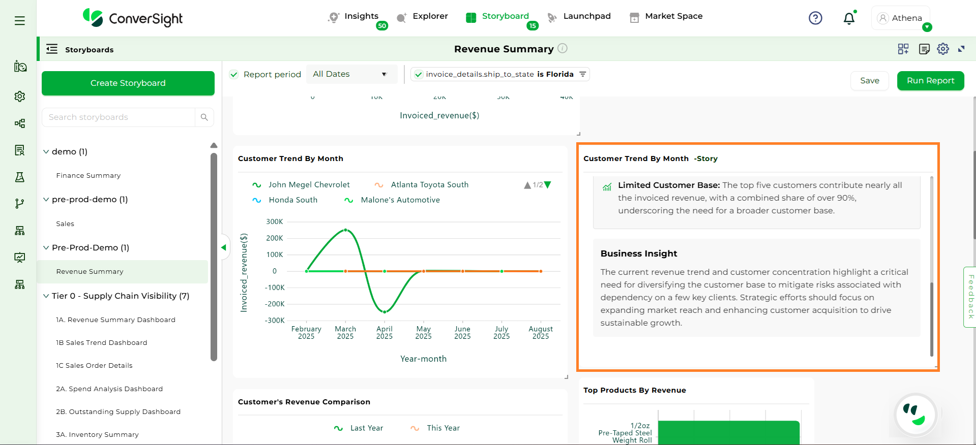Viewport: 976px width, 445px height.
Task: Click the search magnifier in storyboards
Action: tap(204, 117)
